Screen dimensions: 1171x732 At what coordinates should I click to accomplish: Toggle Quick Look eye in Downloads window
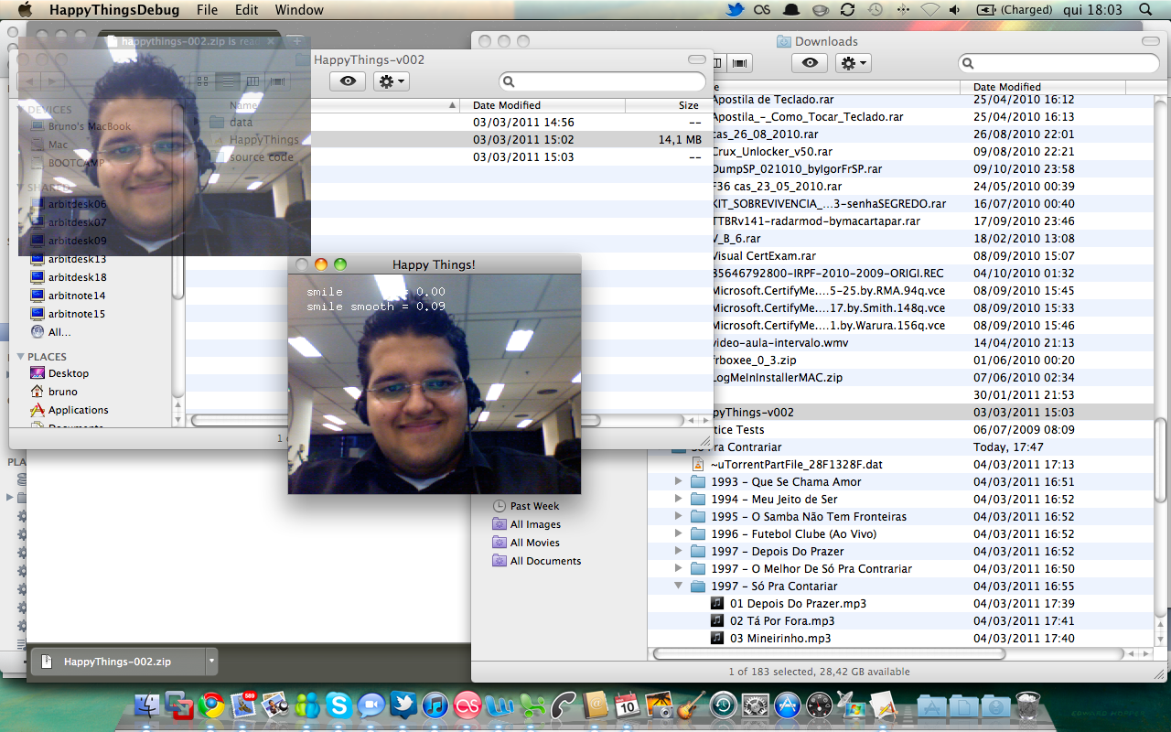[810, 63]
